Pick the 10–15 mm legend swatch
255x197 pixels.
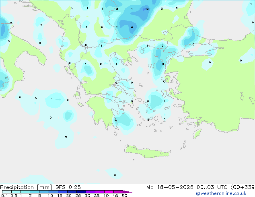[x=53, y=192]
